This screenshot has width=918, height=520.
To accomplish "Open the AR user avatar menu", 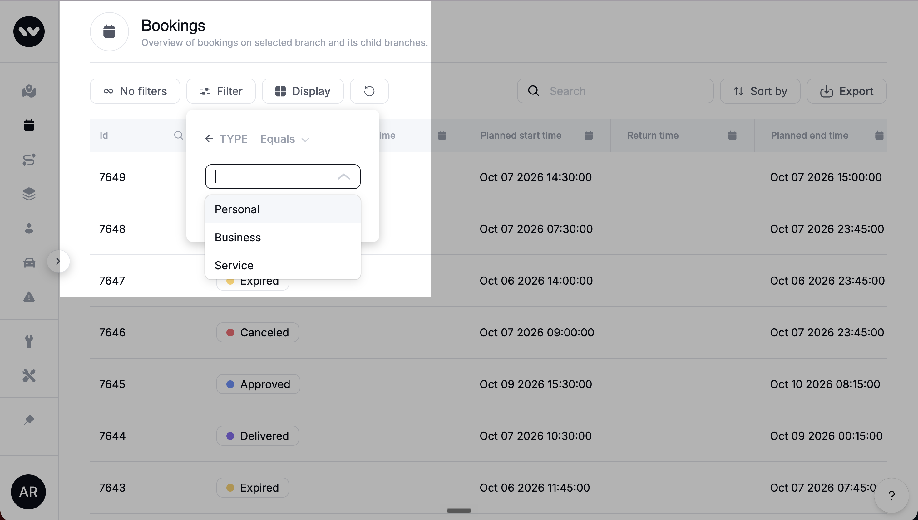I will (28, 492).
